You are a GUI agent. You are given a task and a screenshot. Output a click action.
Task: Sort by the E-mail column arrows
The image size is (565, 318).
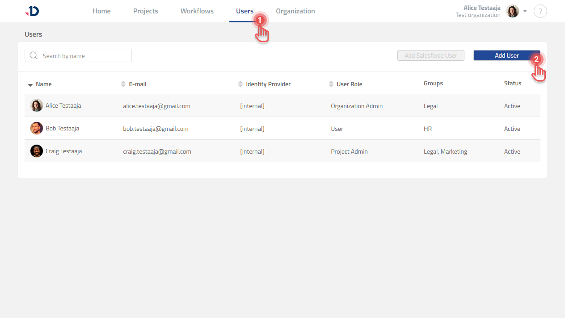coord(124,84)
